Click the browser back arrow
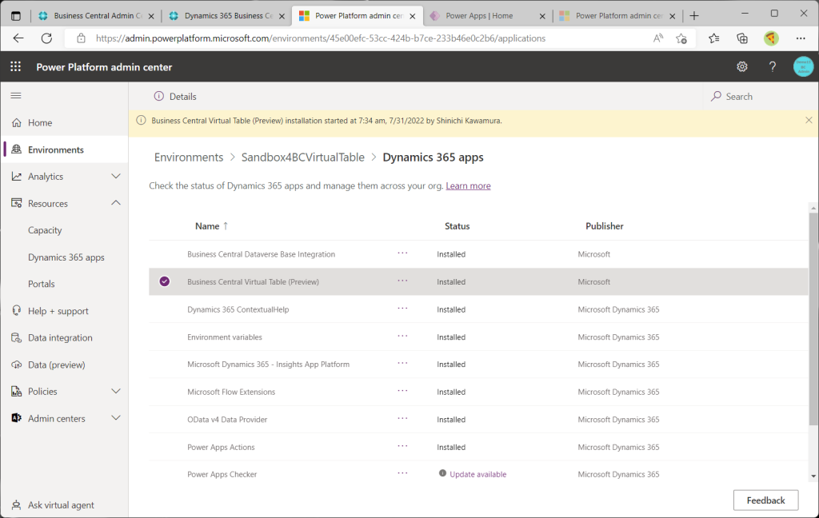Viewport: 819px width, 518px height. (18, 38)
